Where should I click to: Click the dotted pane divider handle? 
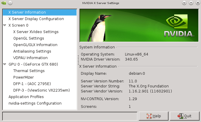click(x=78, y=60)
